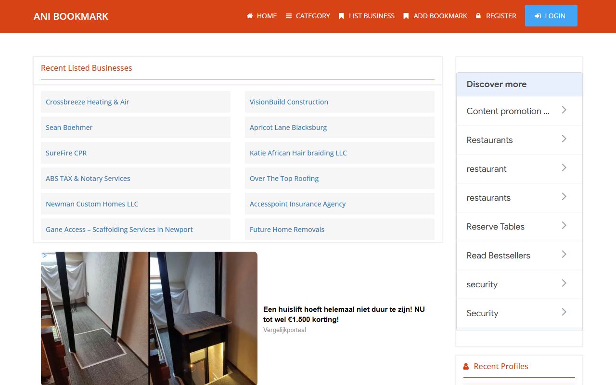Open the Sean Boehmer listing
Screen dimensions: 616x385
(x=69, y=128)
